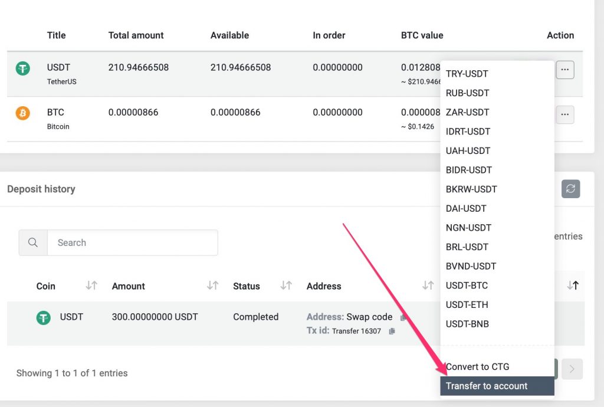
Task: Sort deposit history by Coin column
Action: pyautogui.click(x=91, y=285)
